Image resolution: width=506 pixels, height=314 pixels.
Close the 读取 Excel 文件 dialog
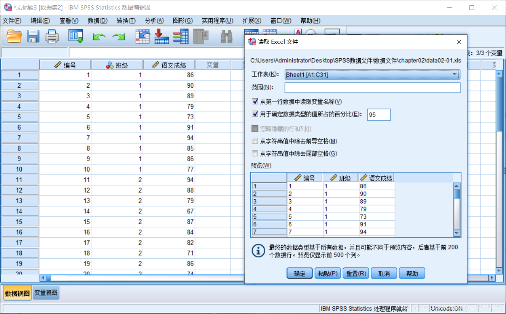(459, 42)
